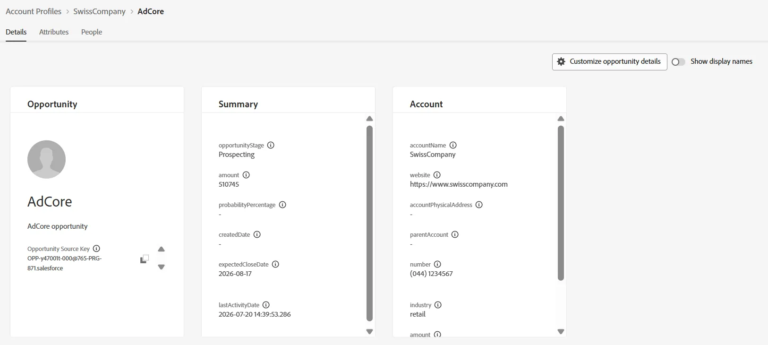Click the swisscompany.com website URL
The width and height of the screenshot is (768, 345).
pos(459,184)
